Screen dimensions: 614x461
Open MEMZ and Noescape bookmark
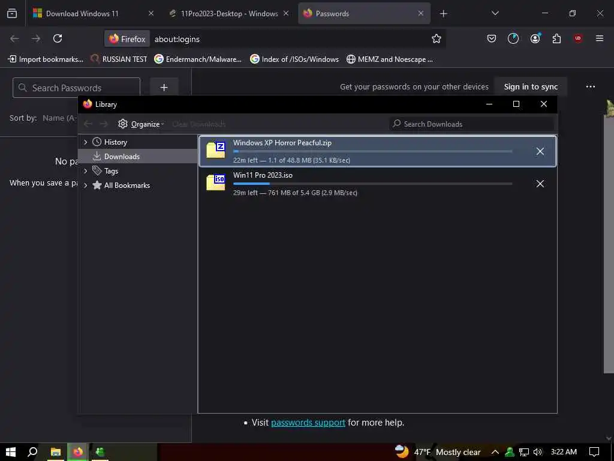390,59
